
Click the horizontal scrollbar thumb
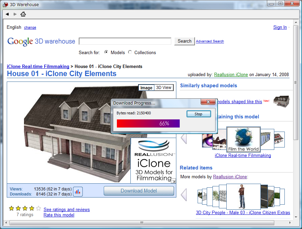142,223
